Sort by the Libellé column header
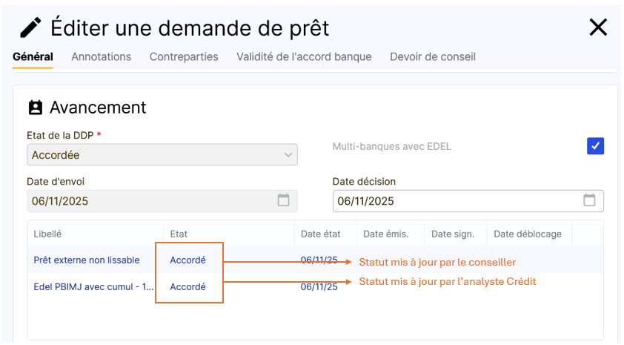This screenshot has width=624, height=345. (47, 234)
